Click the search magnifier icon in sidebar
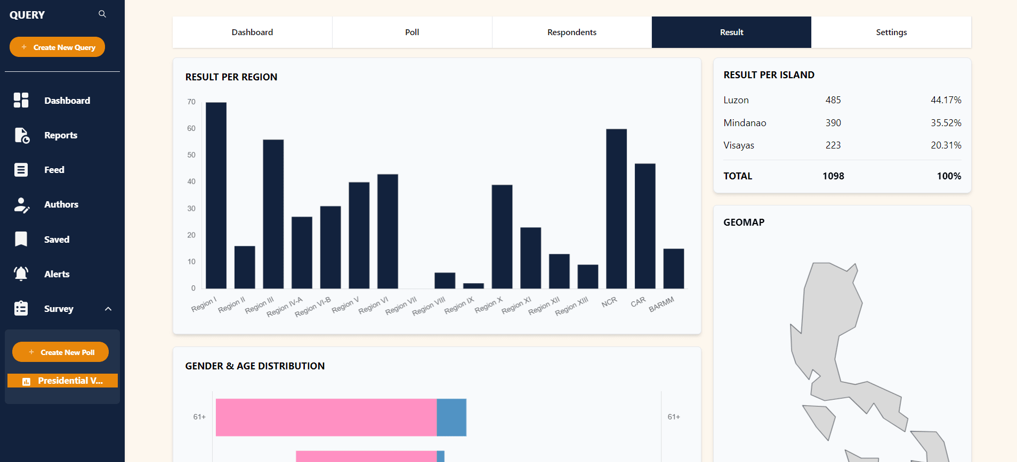The width and height of the screenshot is (1017, 462). point(102,14)
